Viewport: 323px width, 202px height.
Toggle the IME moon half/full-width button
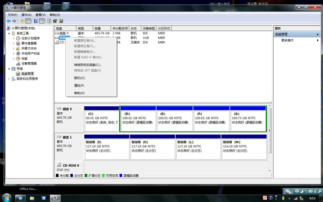coord(302,191)
